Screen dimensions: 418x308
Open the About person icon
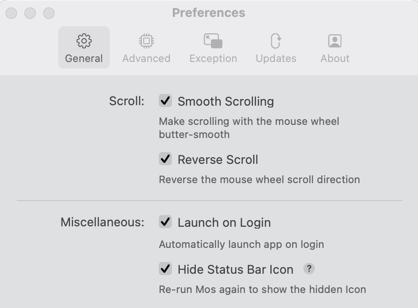tap(334, 41)
